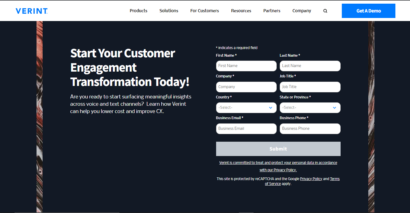Expand the State or Province dropdown
The height and width of the screenshot is (213, 410).
310,108
